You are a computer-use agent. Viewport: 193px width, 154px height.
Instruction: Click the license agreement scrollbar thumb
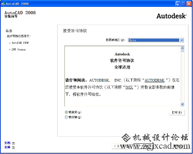(182, 51)
